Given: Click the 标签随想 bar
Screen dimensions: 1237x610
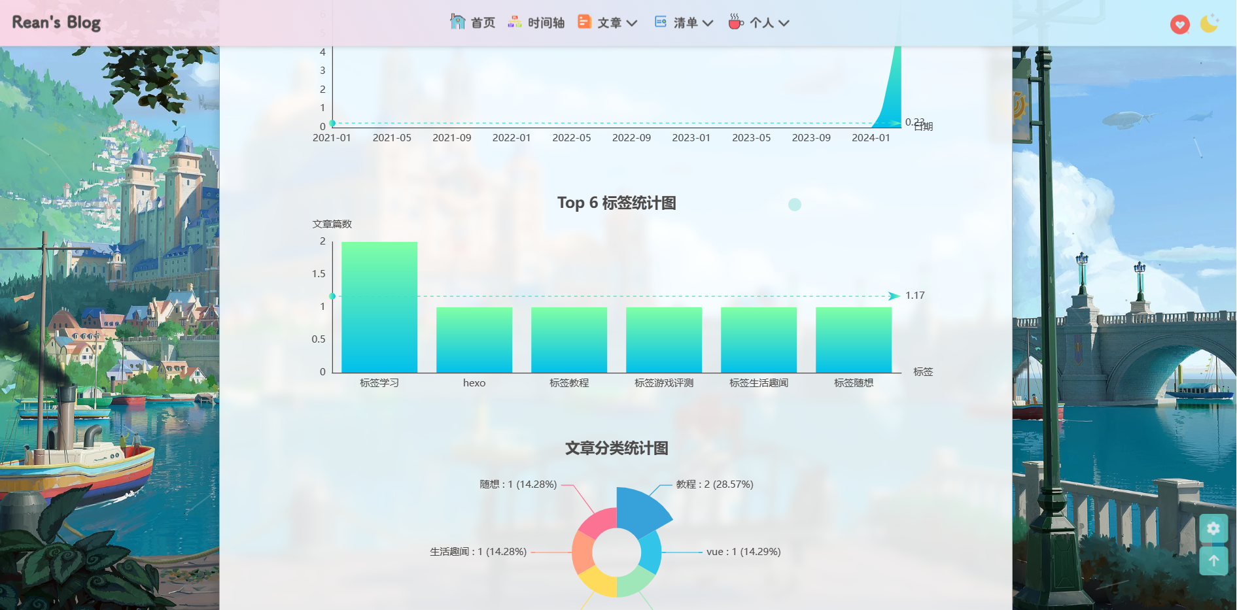Looking at the screenshot, I should pos(854,340).
